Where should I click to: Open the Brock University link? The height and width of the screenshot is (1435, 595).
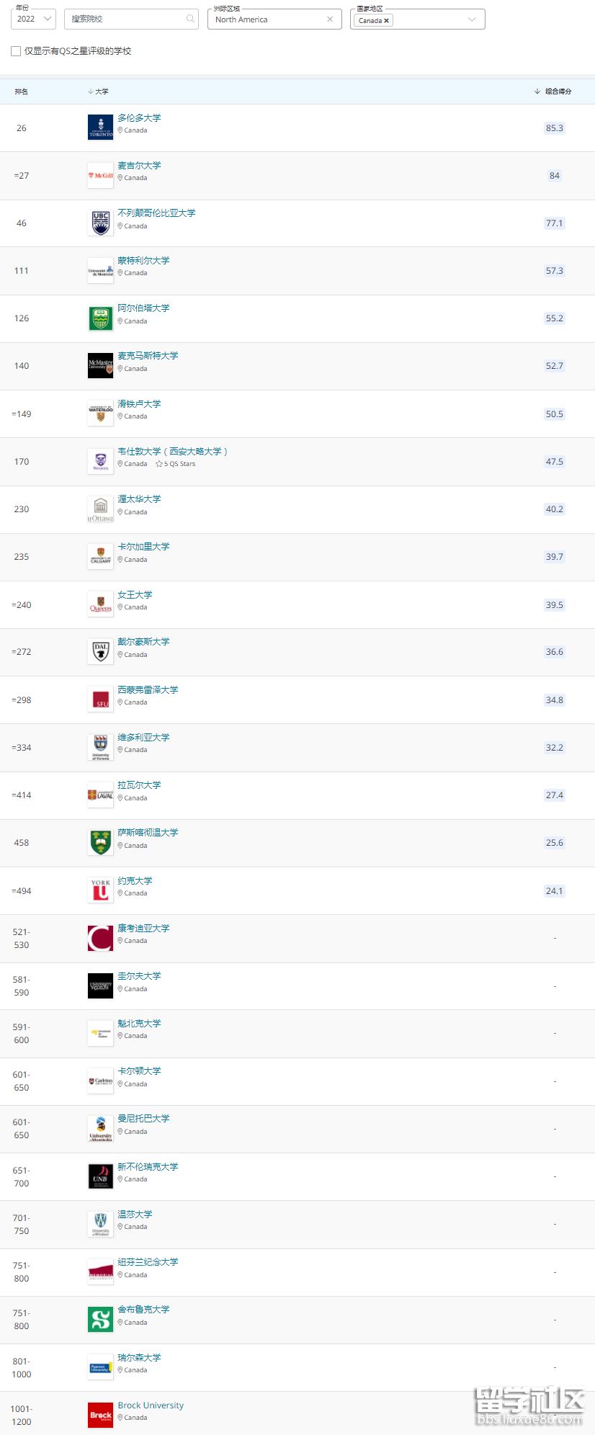151,1405
